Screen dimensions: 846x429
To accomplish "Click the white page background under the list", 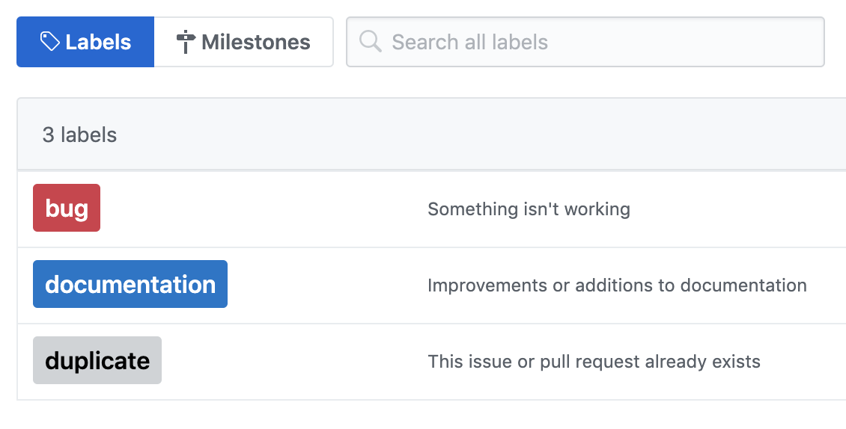I will pos(423,415).
